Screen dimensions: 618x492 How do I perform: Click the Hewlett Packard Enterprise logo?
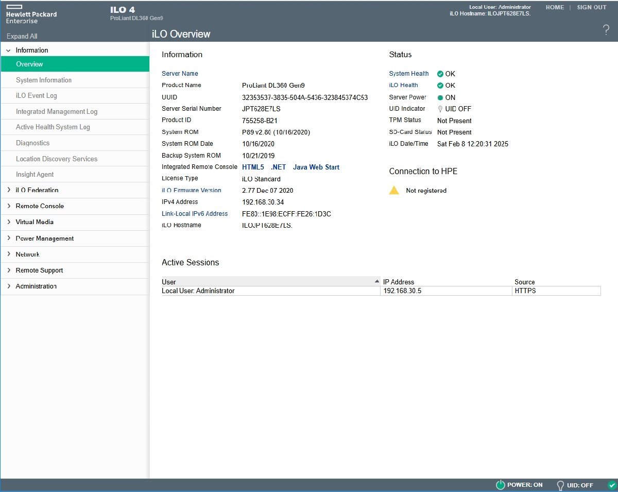(31, 14)
